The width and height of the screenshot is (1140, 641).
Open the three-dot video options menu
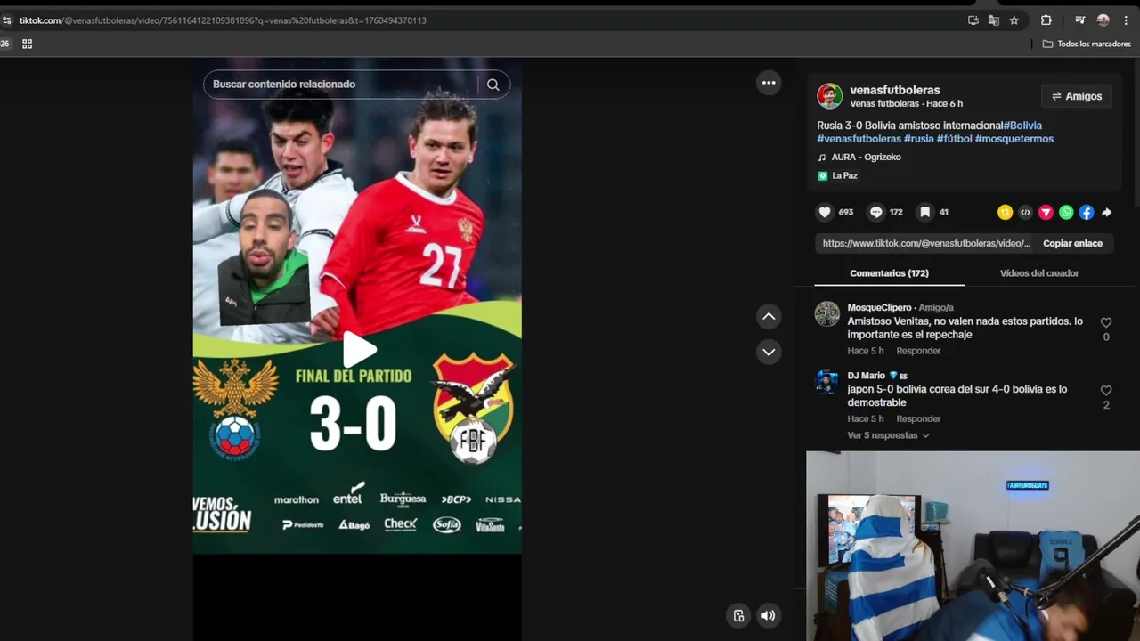click(769, 83)
